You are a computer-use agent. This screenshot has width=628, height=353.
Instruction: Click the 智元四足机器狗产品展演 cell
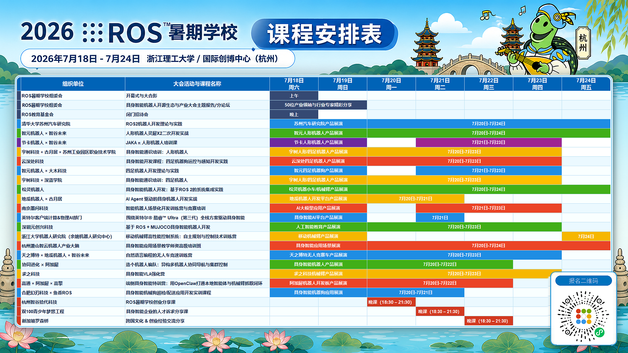[x=318, y=171]
